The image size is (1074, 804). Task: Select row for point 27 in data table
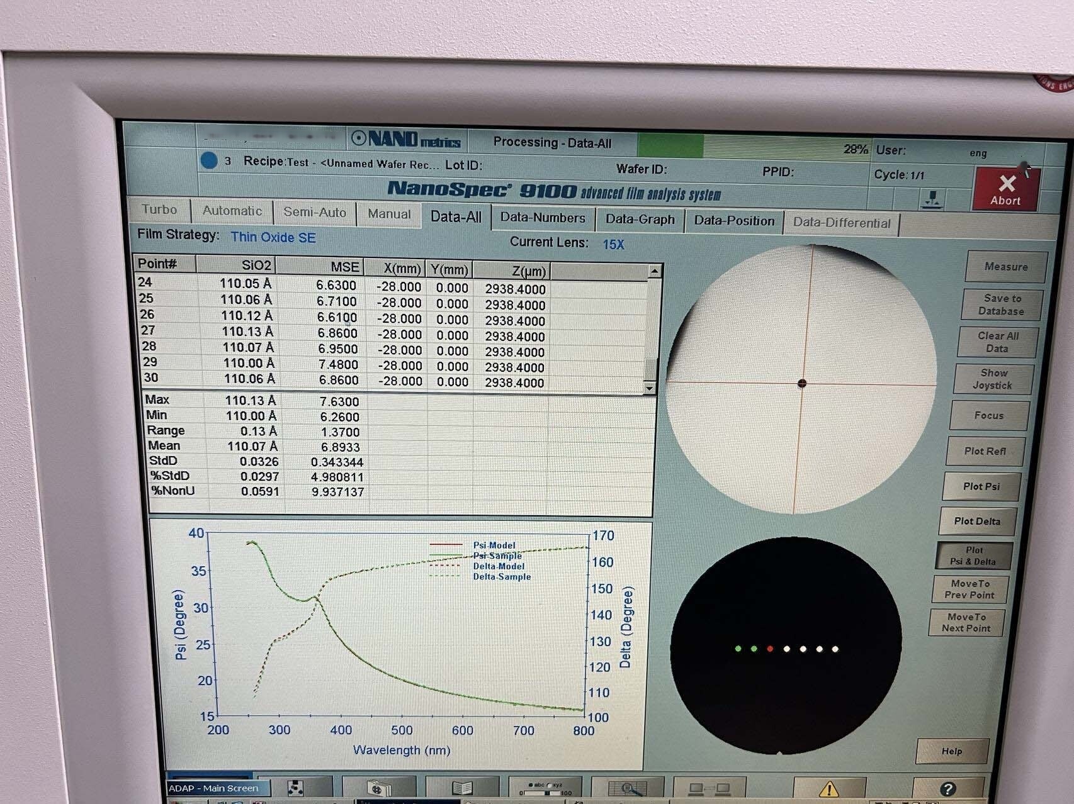pos(392,333)
